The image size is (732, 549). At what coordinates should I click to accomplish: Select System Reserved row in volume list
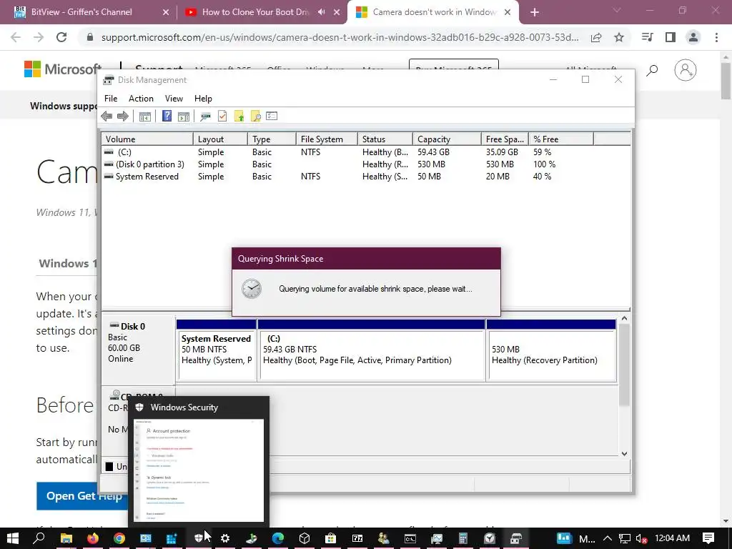click(366, 177)
